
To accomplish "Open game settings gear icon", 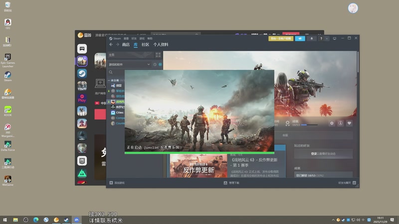I will (x=332, y=123).
